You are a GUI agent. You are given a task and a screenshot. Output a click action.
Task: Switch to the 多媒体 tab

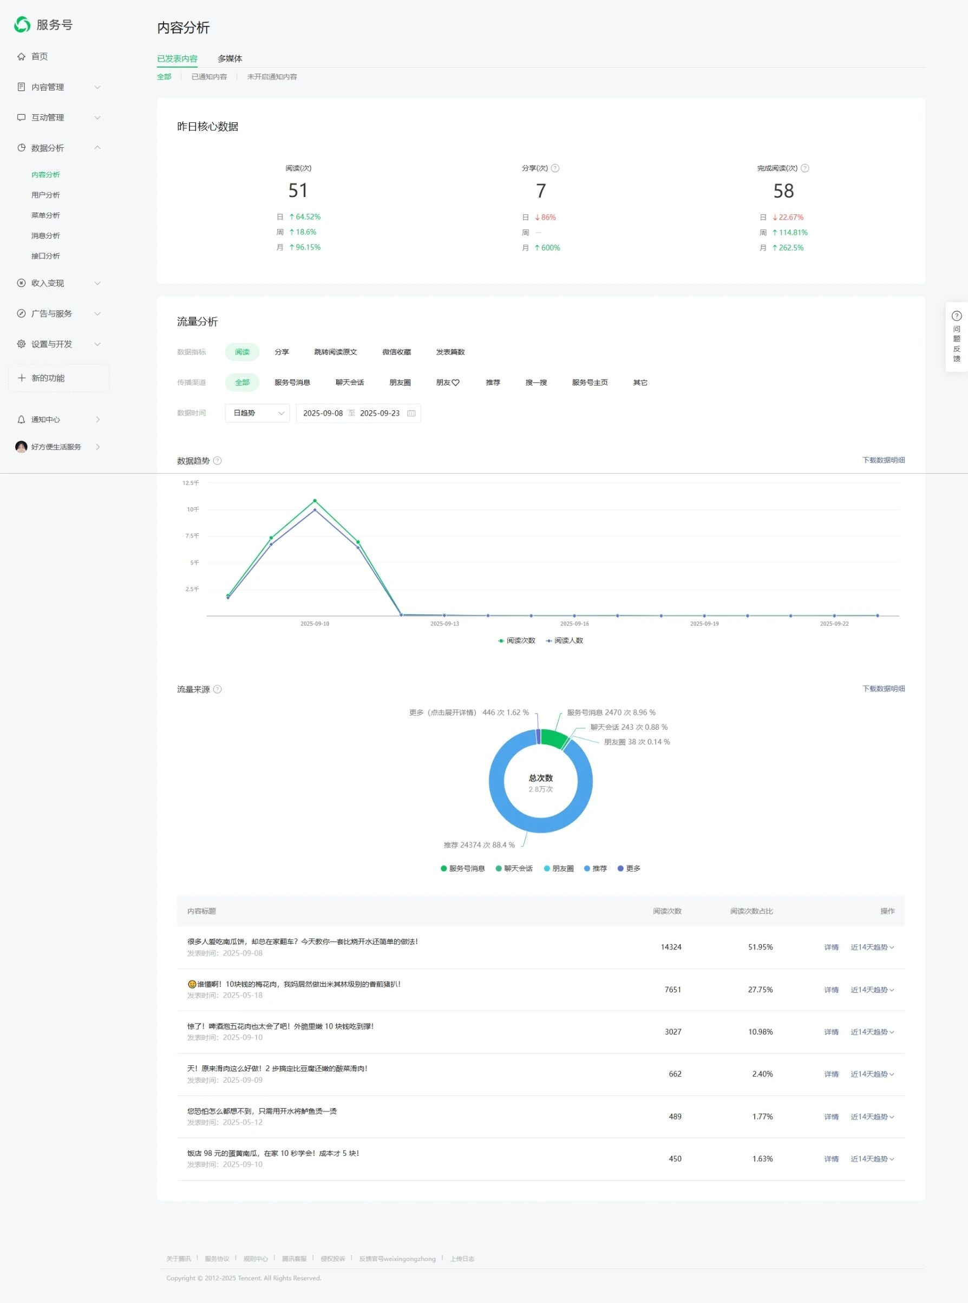tap(230, 58)
